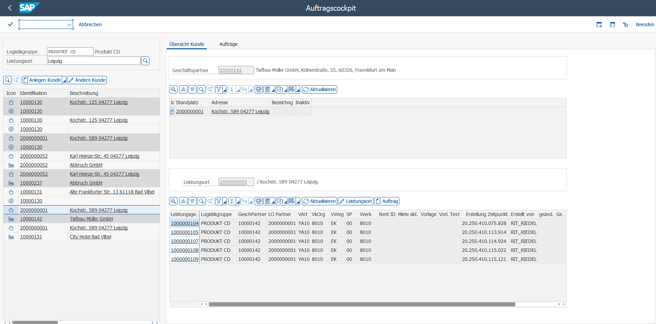
Task: Click the filter icon in Standplatz toolbar
Action: tap(219, 89)
